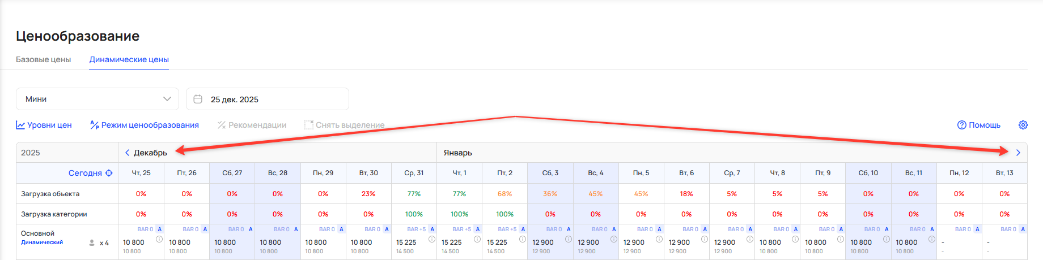Click the calendar icon in date field
The image size is (1043, 260).
(x=198, y=99)
